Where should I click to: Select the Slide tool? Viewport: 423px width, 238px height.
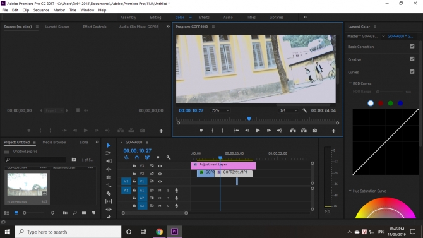coord(109,210)
